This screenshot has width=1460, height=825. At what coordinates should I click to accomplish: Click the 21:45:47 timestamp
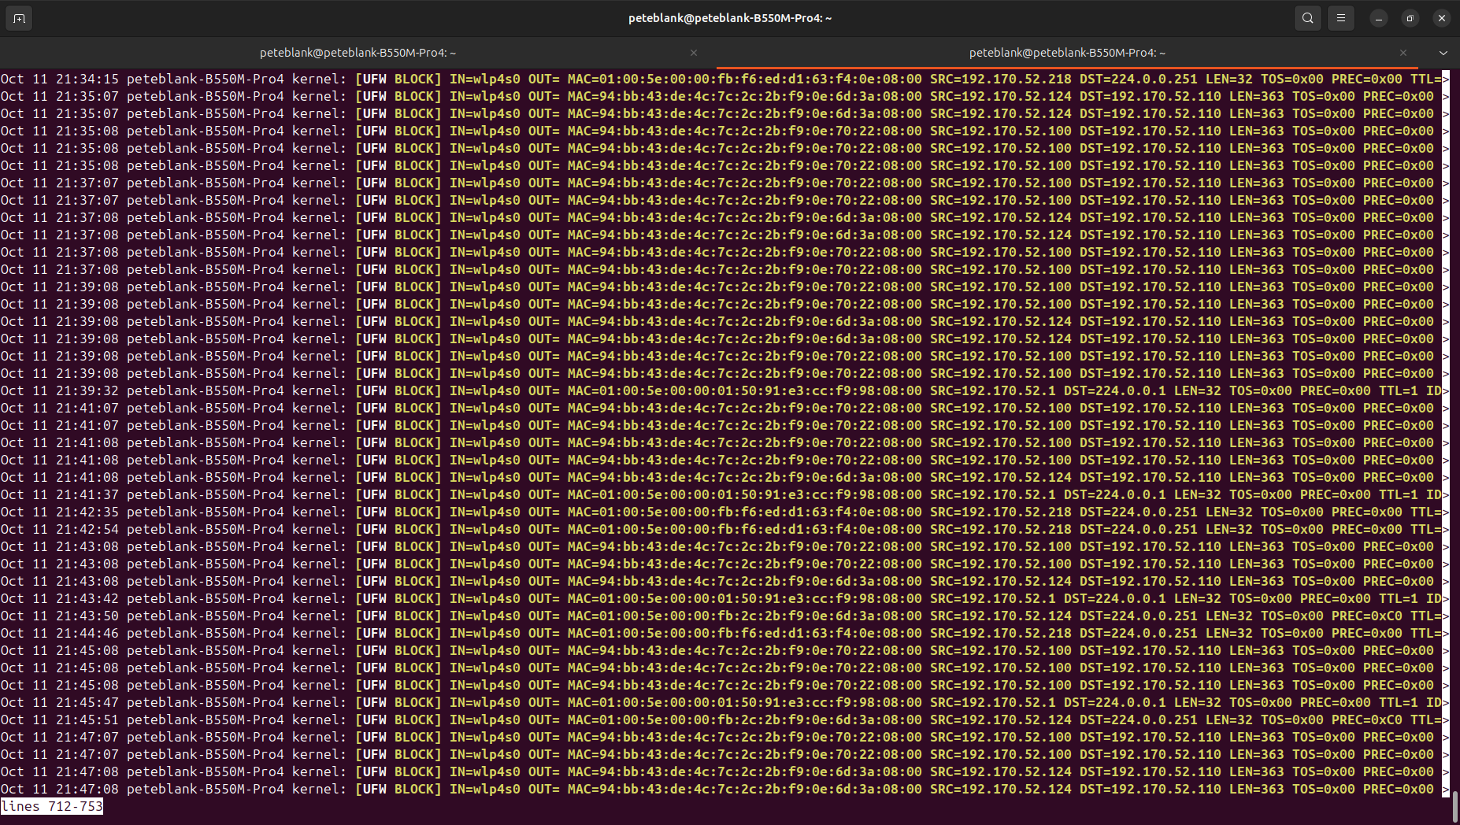coord(87,702)
